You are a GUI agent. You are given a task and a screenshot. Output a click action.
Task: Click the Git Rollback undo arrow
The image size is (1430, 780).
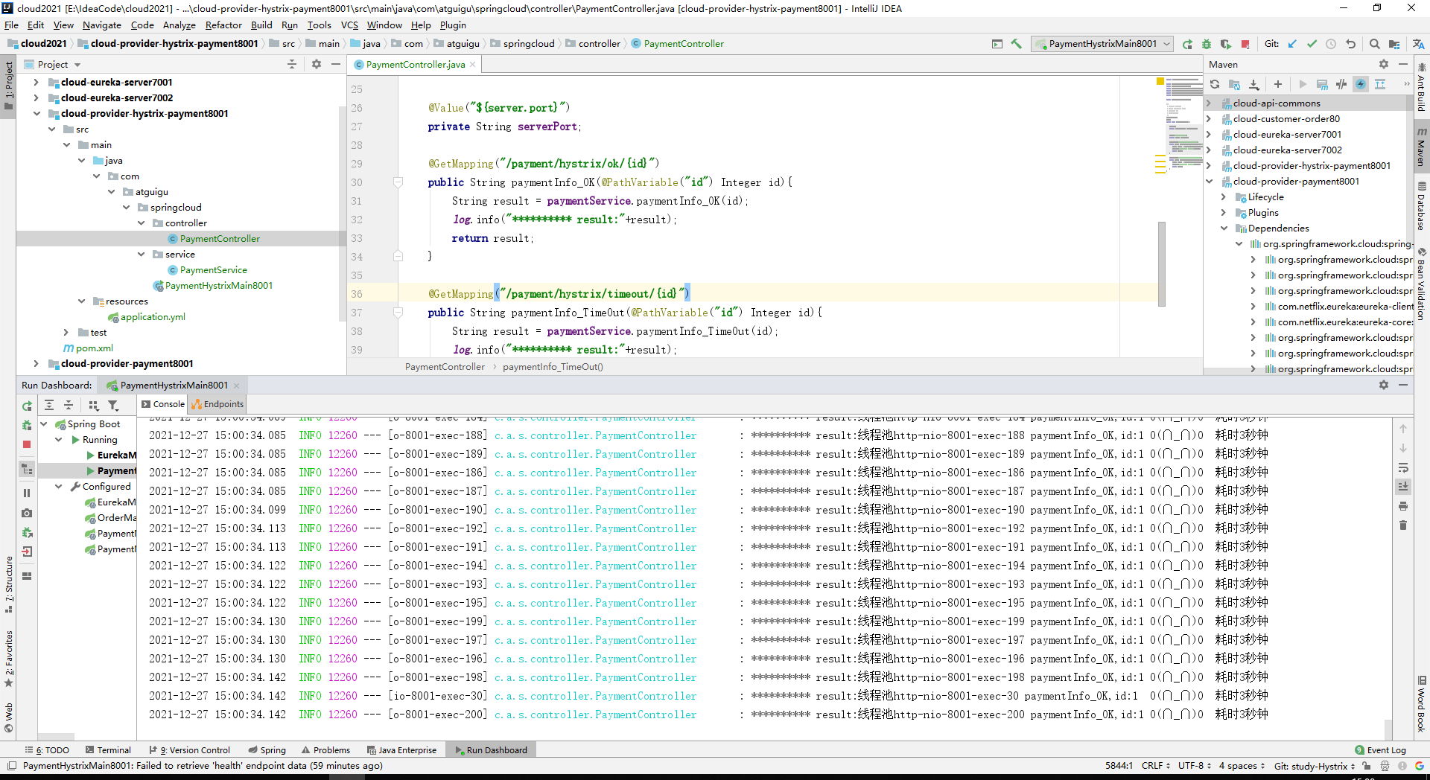[1350, 44]
